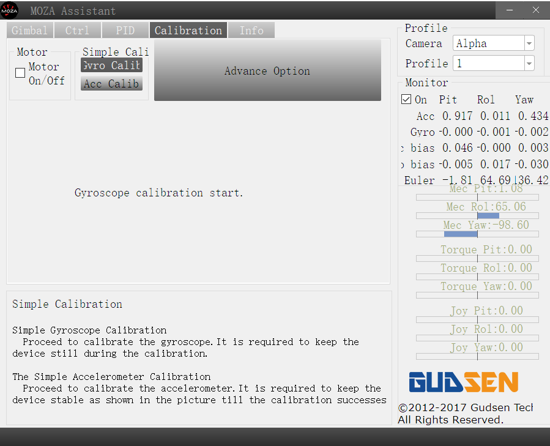Click the Gudsen copyright notice
The width and height of the screenshot is (550, 446).
point(466,414)
